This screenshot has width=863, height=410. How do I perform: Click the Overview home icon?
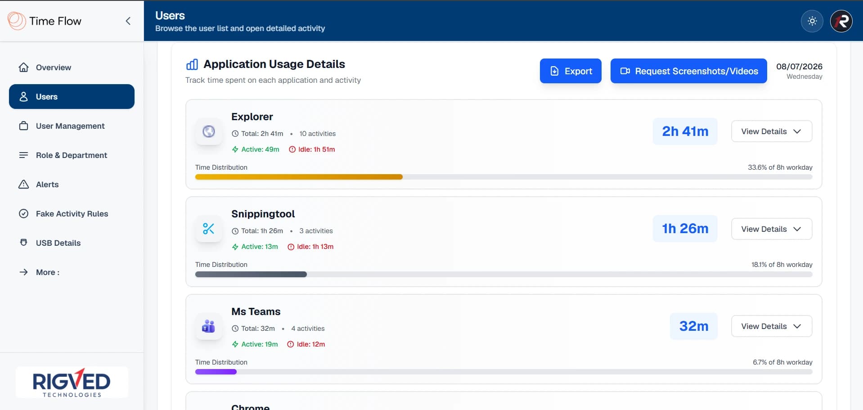23,68
